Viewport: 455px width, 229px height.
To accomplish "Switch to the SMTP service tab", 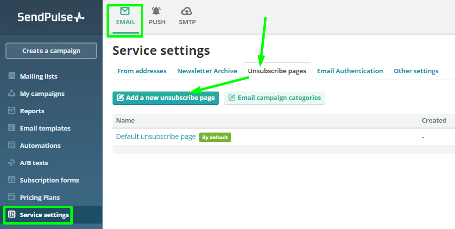I will click(x=187, y=17).
